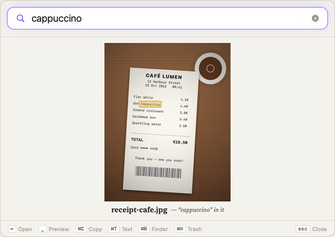Clear the search field with the X button
Image resolution: width=335 pixels, height=237 pixels.
tap(315, 18)
